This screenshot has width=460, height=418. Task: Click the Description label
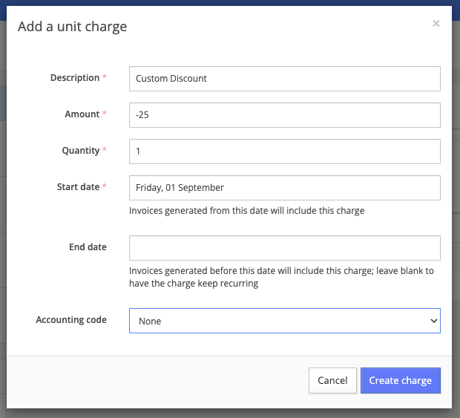click(75, 78)
